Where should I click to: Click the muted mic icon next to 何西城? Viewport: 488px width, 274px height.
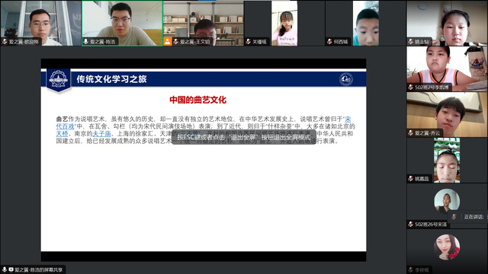pos(329,42)
